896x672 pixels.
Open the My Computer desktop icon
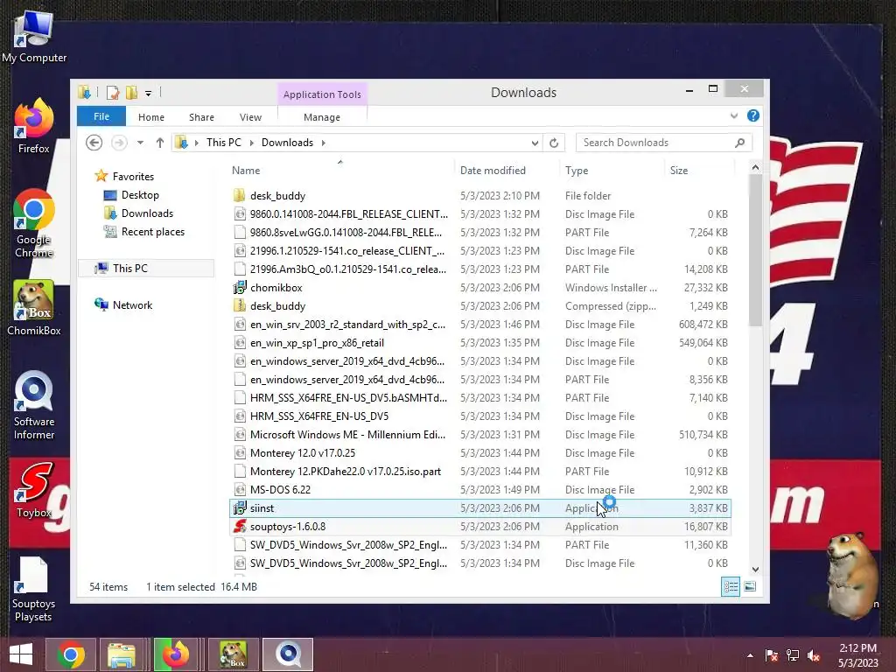[34, 37]
